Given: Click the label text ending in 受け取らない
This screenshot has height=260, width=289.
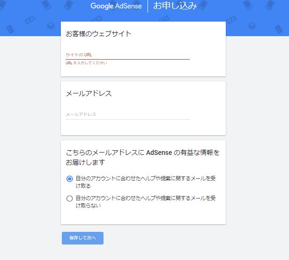Looking at the screenshot, I should pyautogui.click(x=146, y=202).
